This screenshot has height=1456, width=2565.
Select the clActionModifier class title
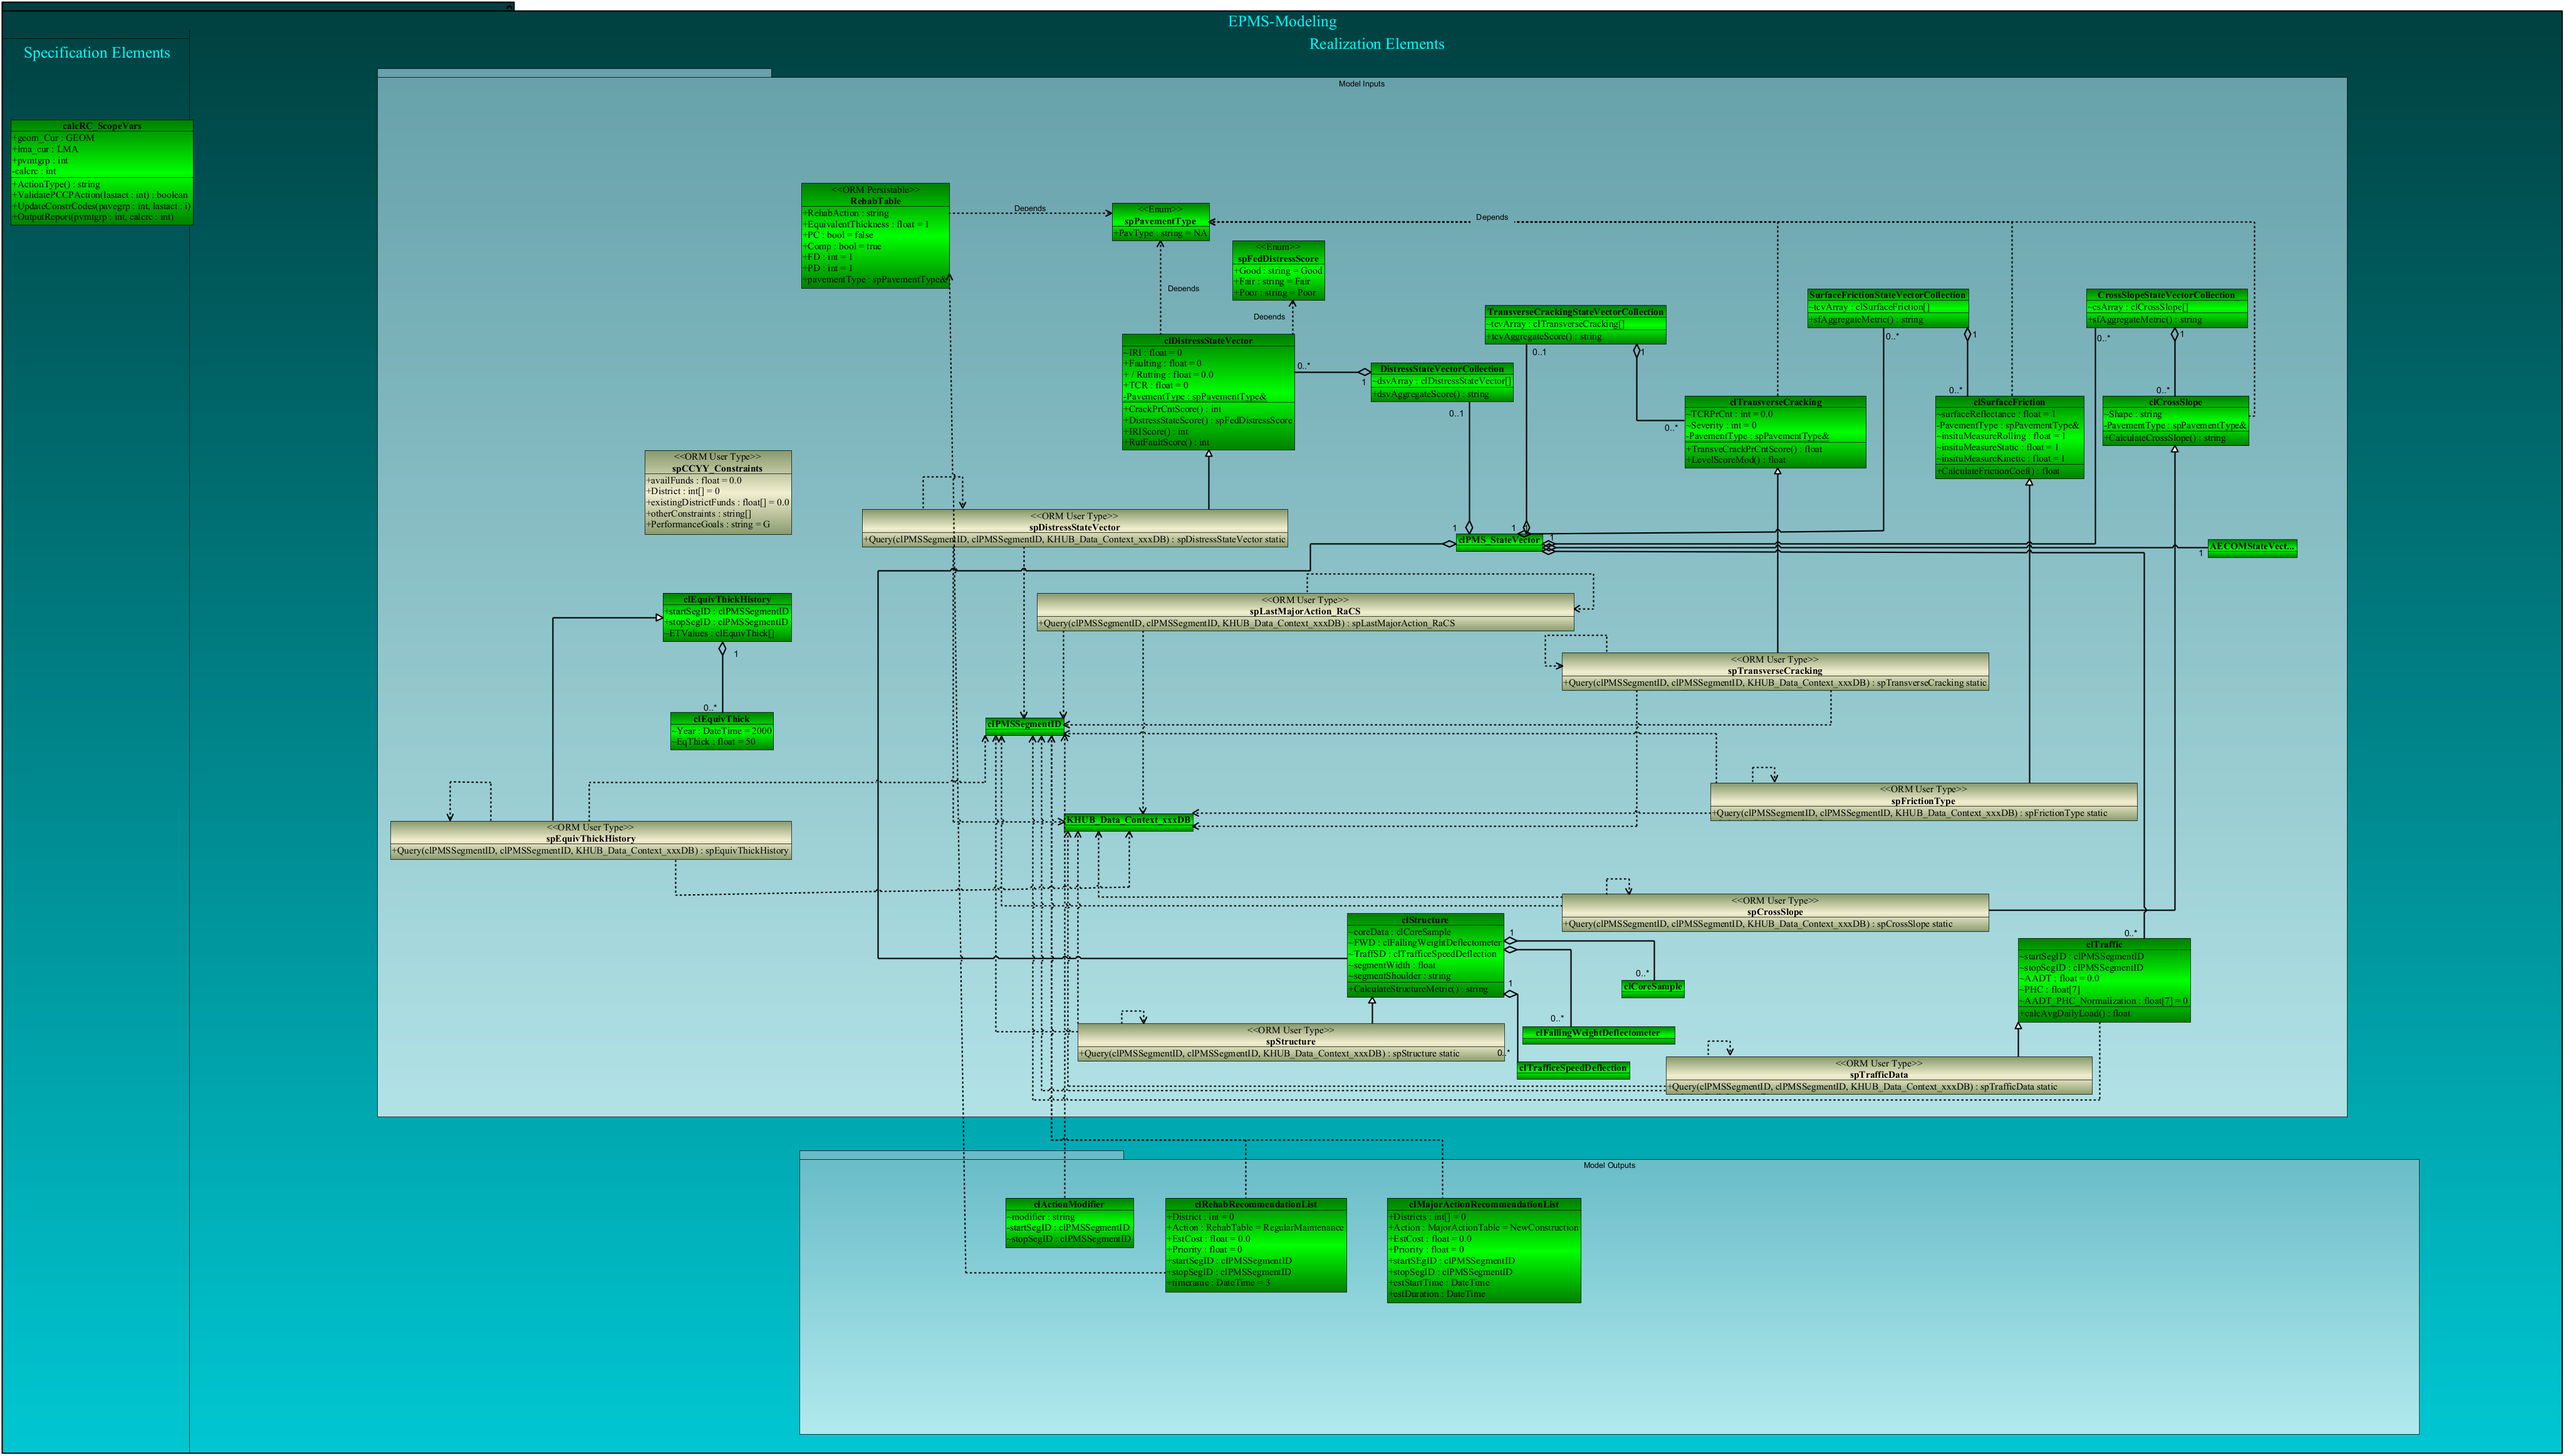click(x=1069, y=1204)
